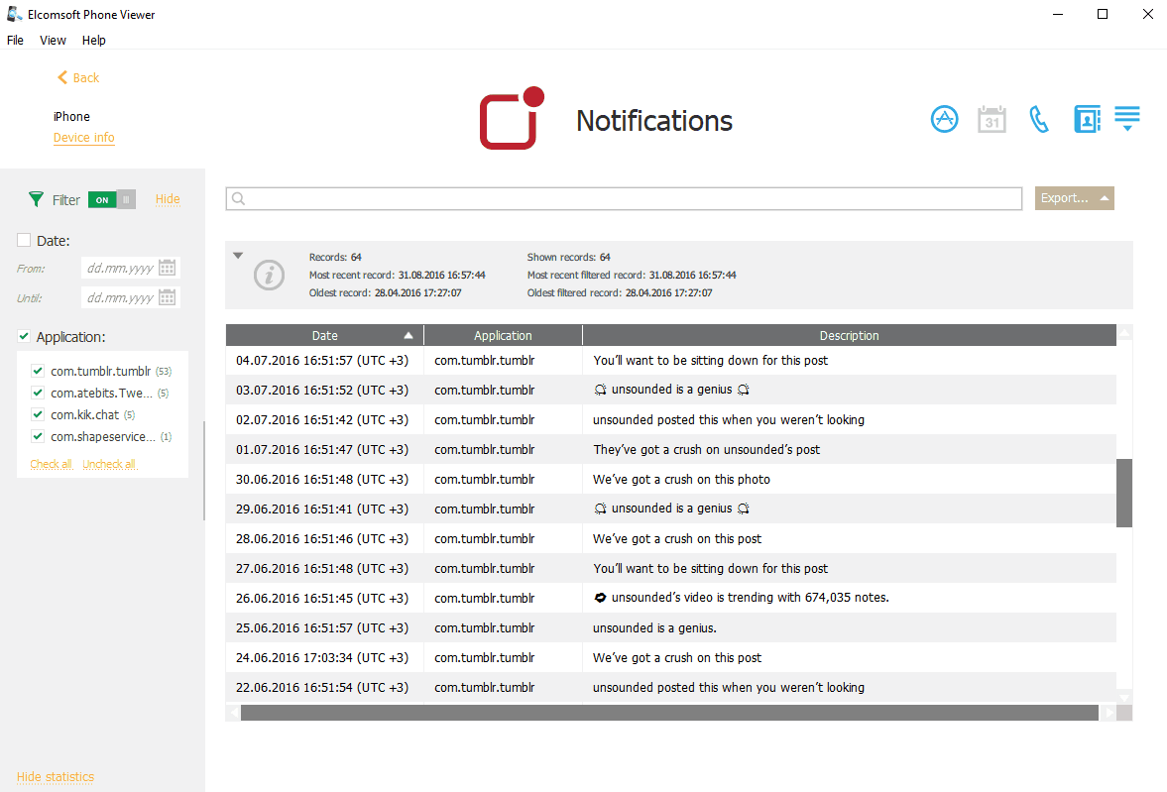The width and height of the screenshot is (1167, 792).
Task: Toggle the Filter ON switch
Action: [111, 199]
